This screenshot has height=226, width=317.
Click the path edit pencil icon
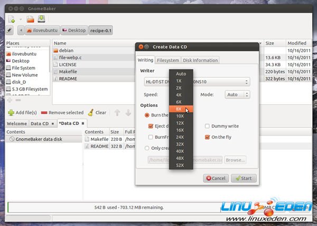tap(9, 31)
